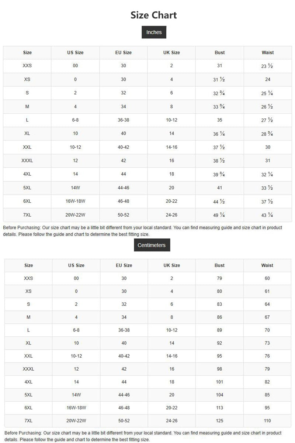Click the Size Chart heading

tap(154, 15)
